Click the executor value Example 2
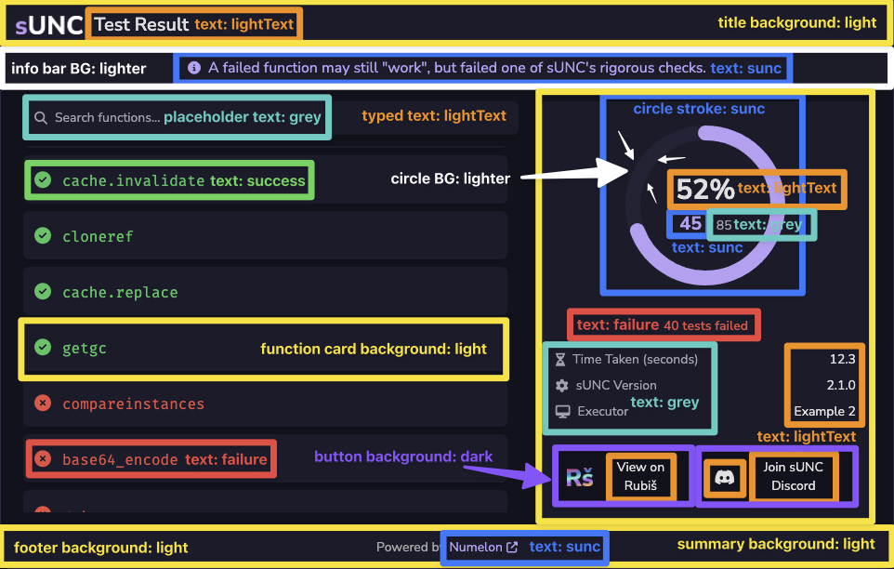This screenshot has width=894, height=569. [x=824, y=412]
